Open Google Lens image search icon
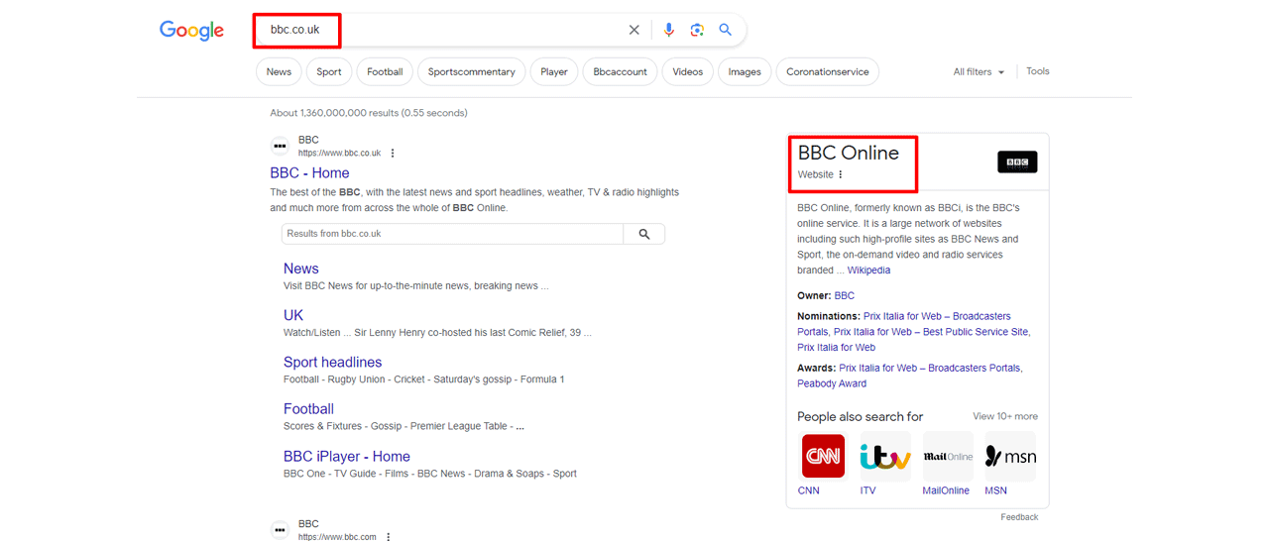Screen dimensions: 1269x541 click(x=697, y=30)
